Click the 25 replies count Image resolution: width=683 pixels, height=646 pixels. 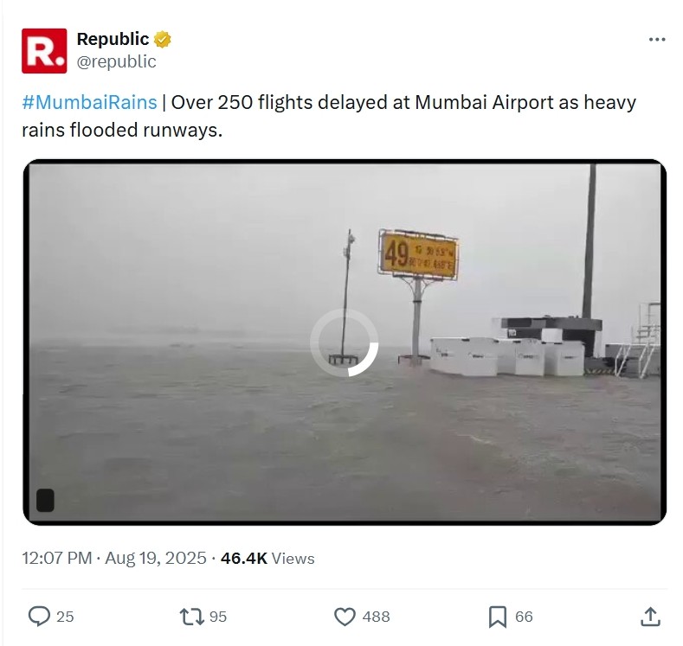coord(65,617)
